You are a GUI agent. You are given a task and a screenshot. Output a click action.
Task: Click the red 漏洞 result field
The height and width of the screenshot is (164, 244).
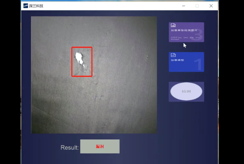(100, 146)
